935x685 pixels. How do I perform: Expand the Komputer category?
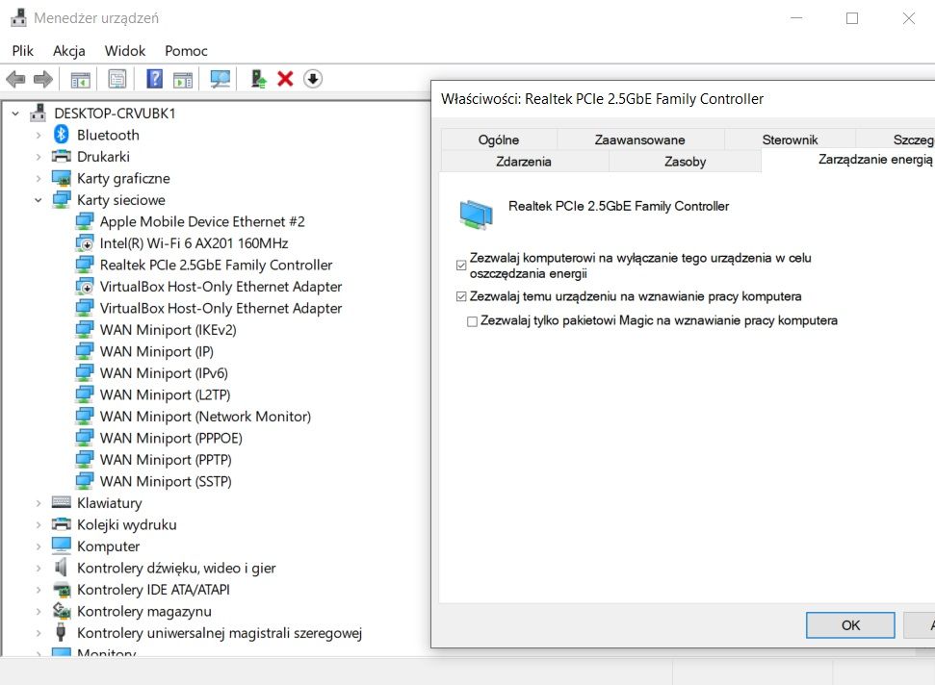coord(39,546)
